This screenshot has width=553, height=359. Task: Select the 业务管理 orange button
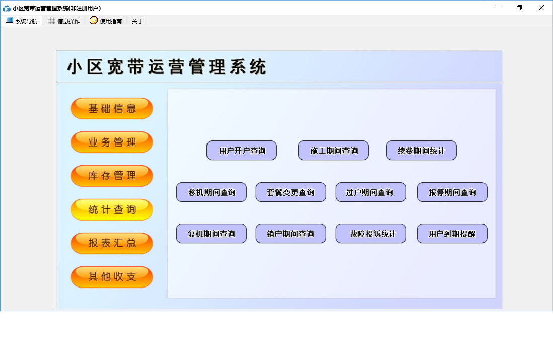click(x=112, y=142)
